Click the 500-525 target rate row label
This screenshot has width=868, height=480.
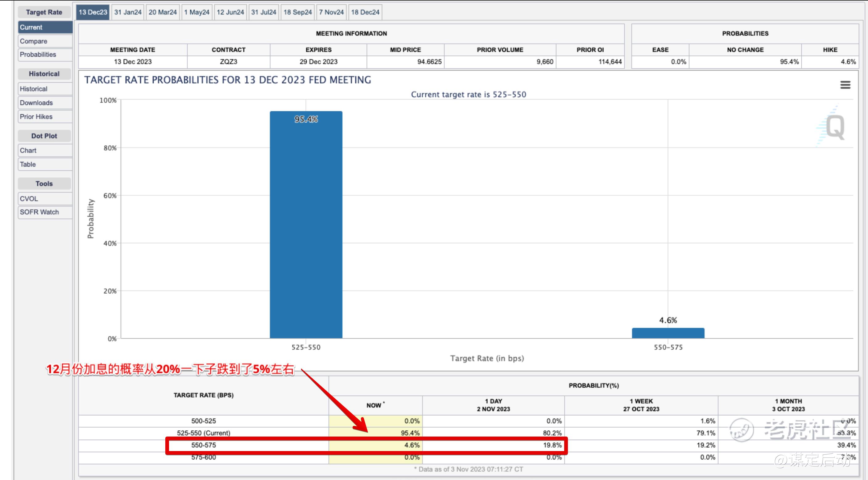pos(204,421)
